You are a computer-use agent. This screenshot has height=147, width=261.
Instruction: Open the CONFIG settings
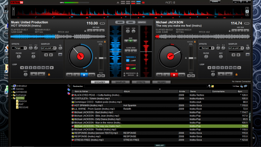tap(215, 2)
